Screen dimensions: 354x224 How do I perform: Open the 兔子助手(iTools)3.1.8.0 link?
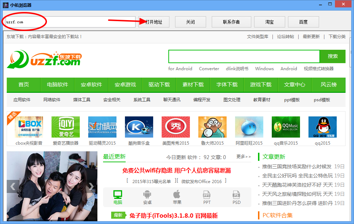(x=173, y=216)
